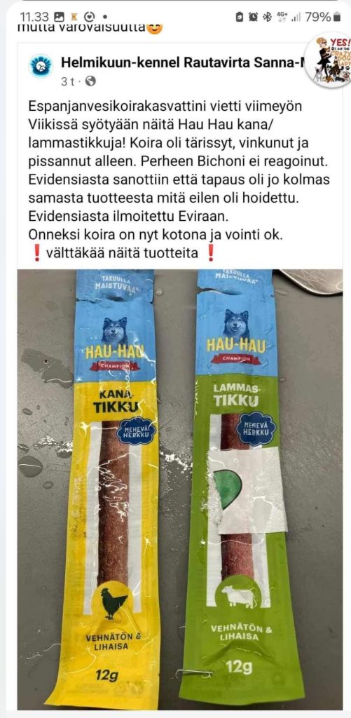Tap the circular sync icon beside K
Viewport: 351px width, 718px height.
click(x=90, y=18)
